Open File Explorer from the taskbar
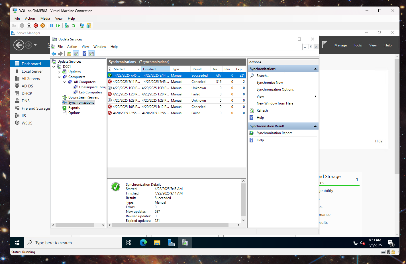 tap(157, 243)
